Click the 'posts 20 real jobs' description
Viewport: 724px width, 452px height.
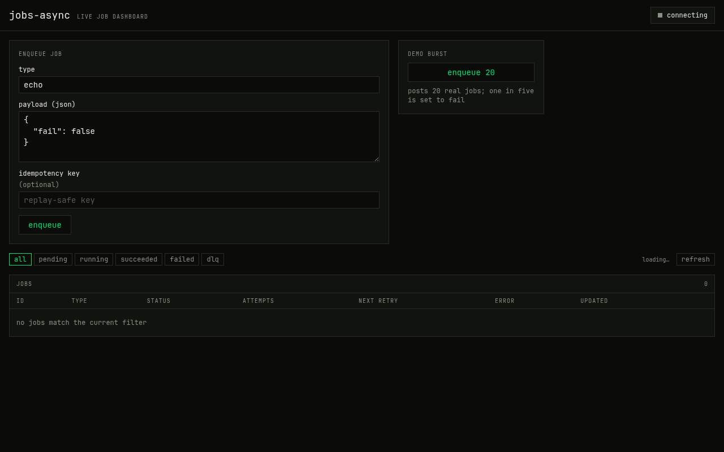pos(471,95)
